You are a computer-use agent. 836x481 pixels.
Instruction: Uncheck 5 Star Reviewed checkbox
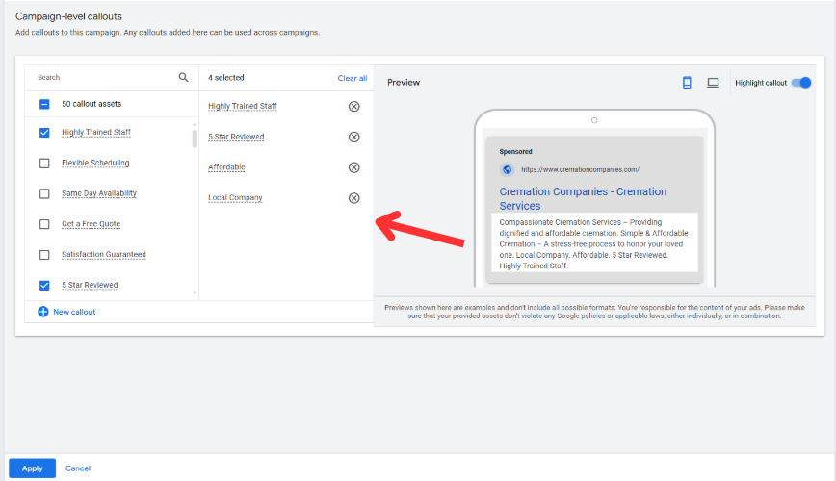(x=44, y=285)
